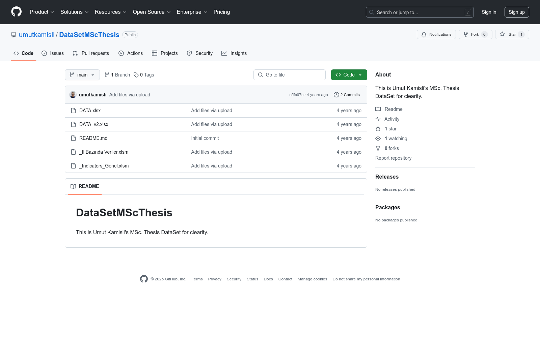
Task: Open the README.md file
Action: tap(93, 138)
